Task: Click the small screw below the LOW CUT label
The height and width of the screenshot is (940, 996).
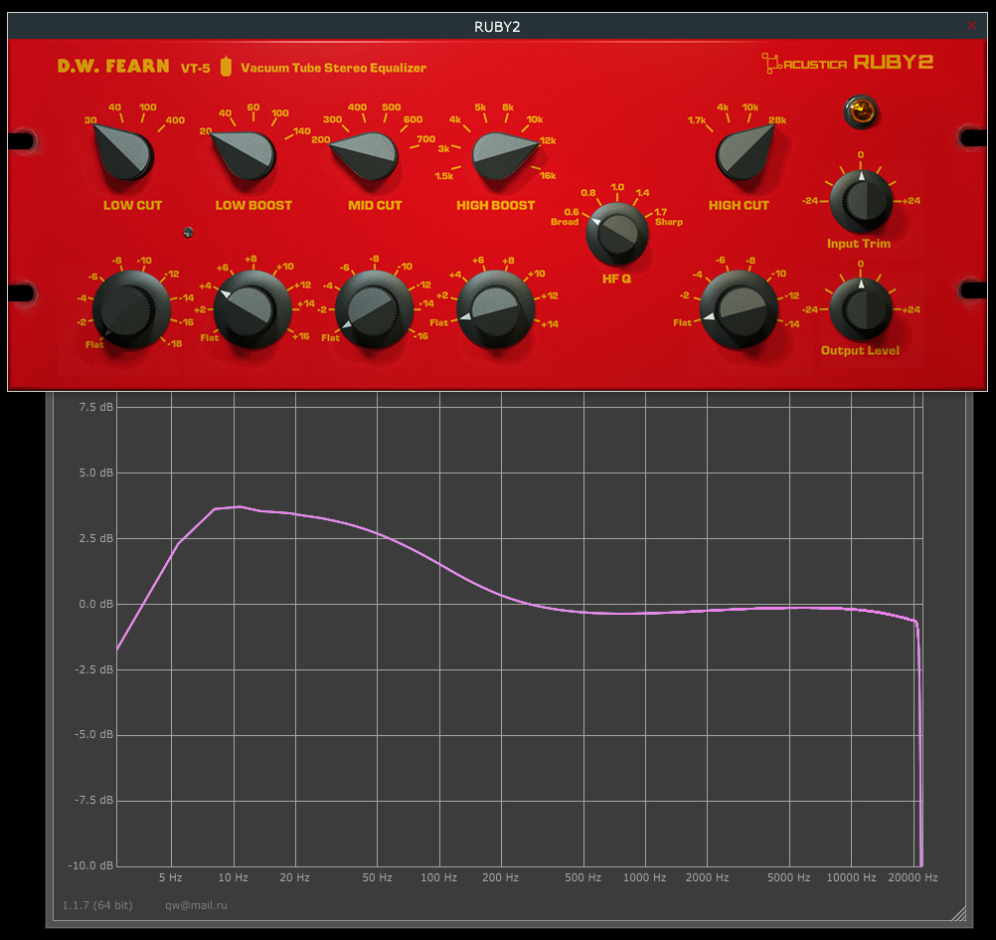Action: click(188, 233)
